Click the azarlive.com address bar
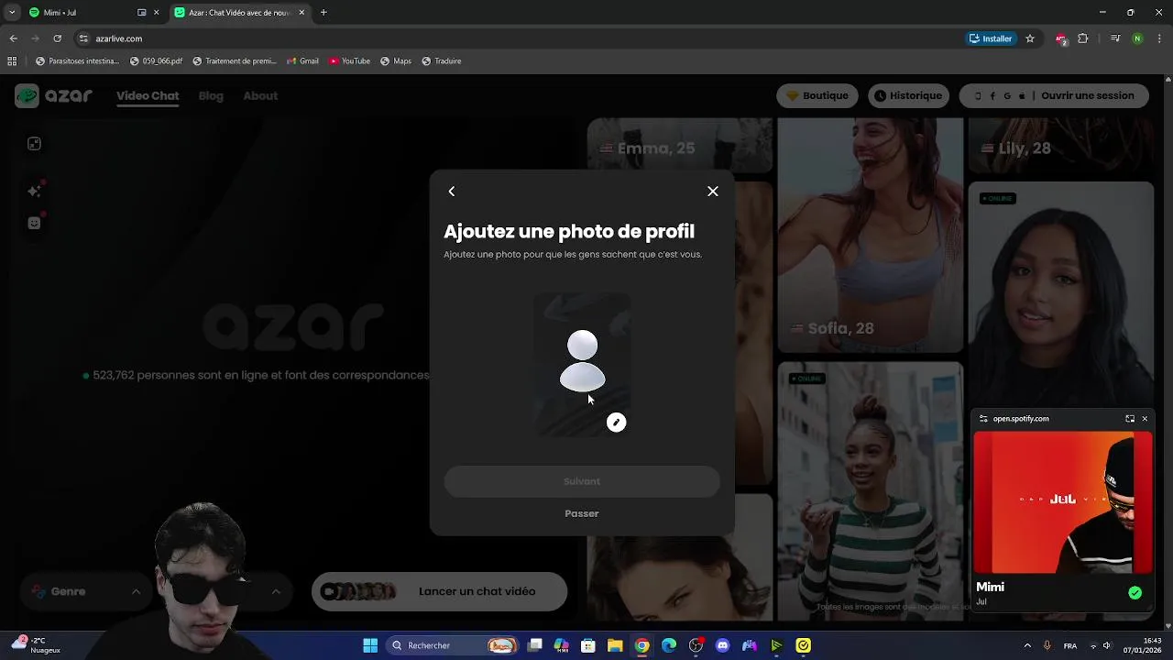Screen dimensions: 1173x660 click(x=513, y=38)
